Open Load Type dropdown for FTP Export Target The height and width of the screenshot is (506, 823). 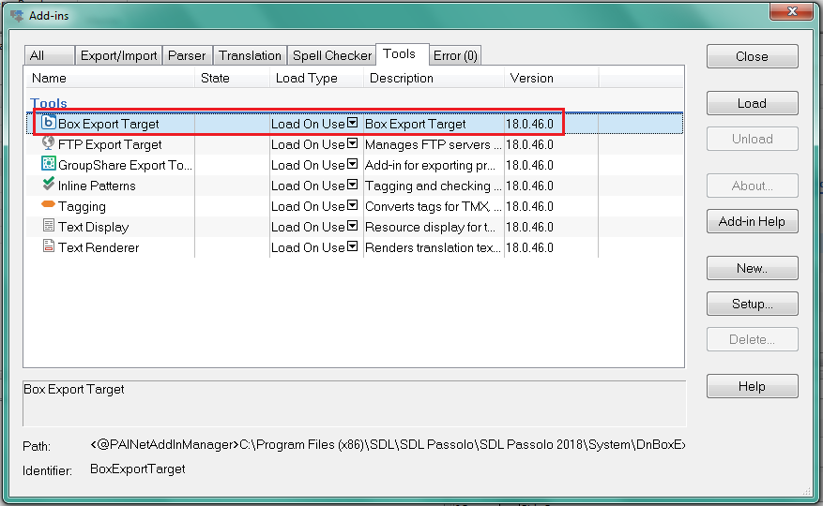coord(352,144)
